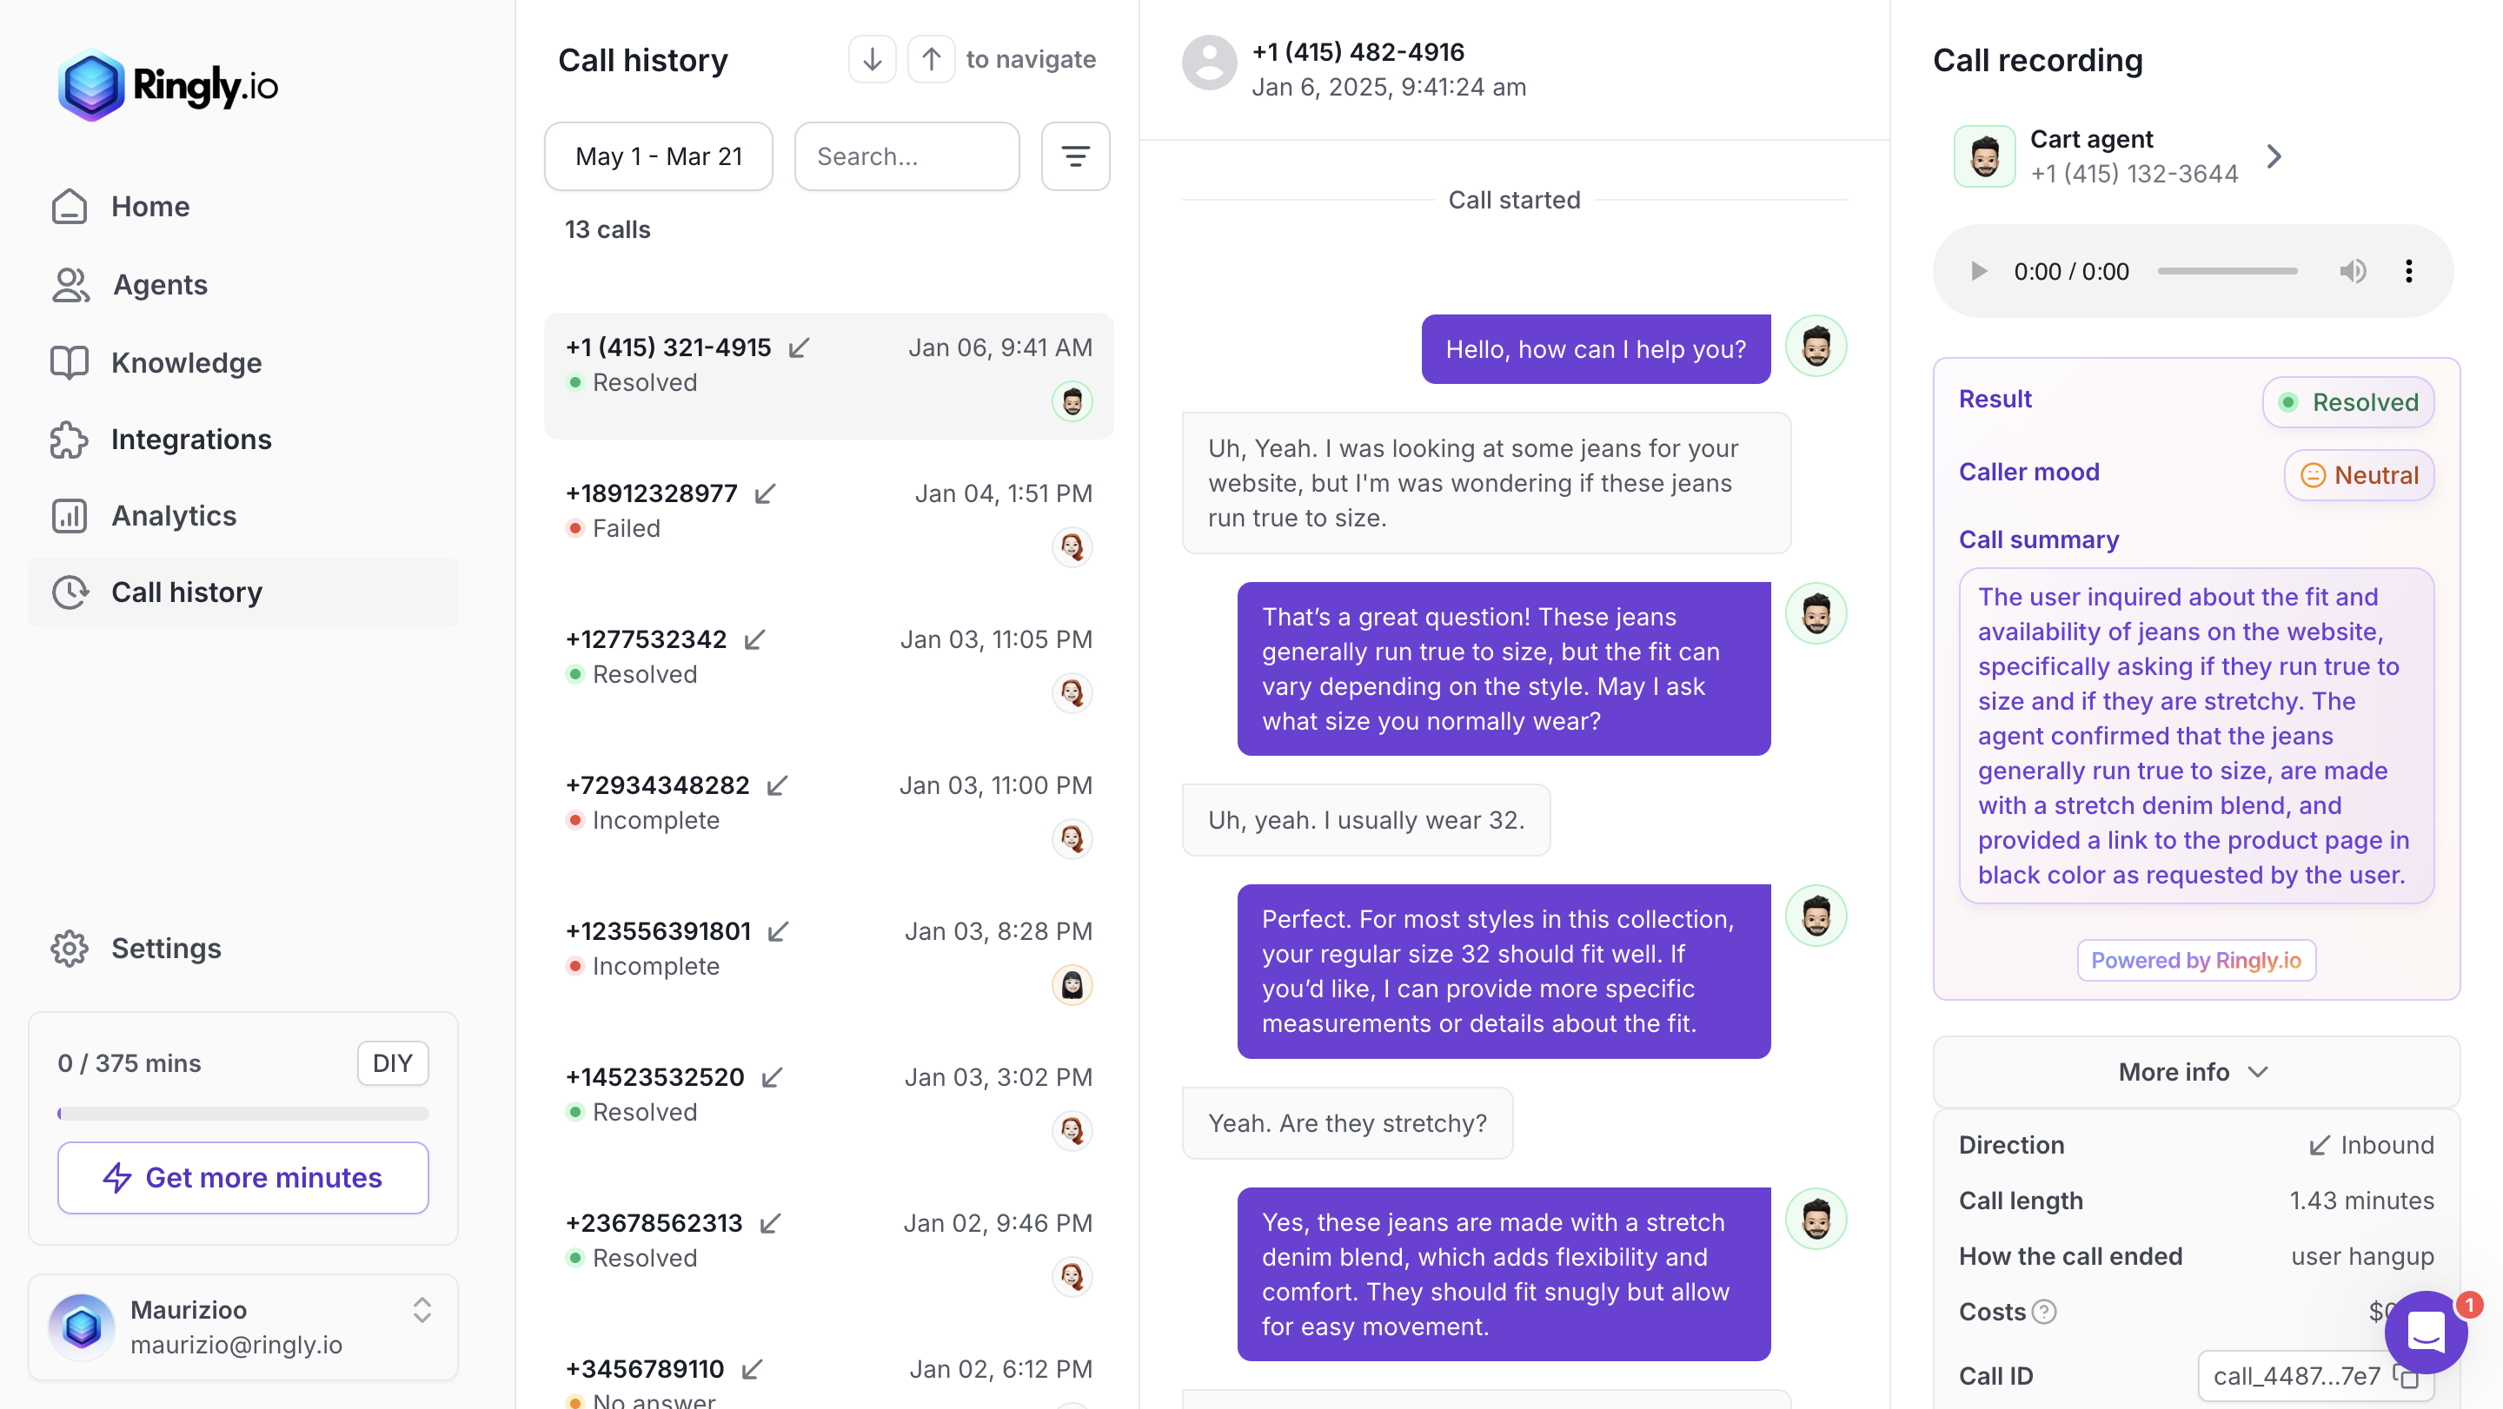Mute the recording volume icon

2352,271
